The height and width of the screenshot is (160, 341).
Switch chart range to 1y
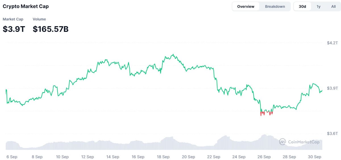tap(319, 7)
